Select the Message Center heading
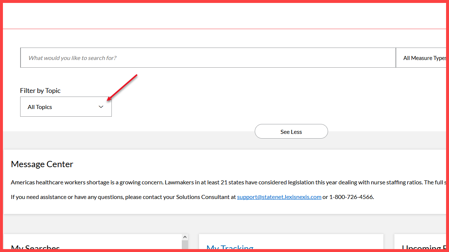Screen dimensions: 449x252 42,164
